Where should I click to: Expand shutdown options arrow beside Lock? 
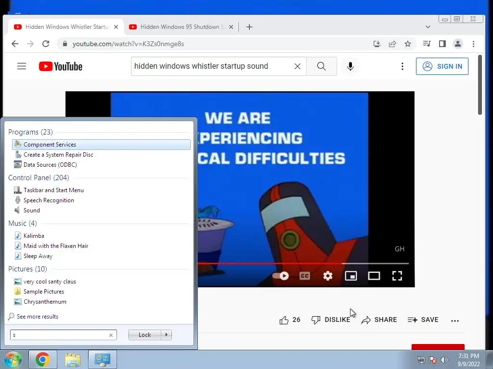pos(166,335)
